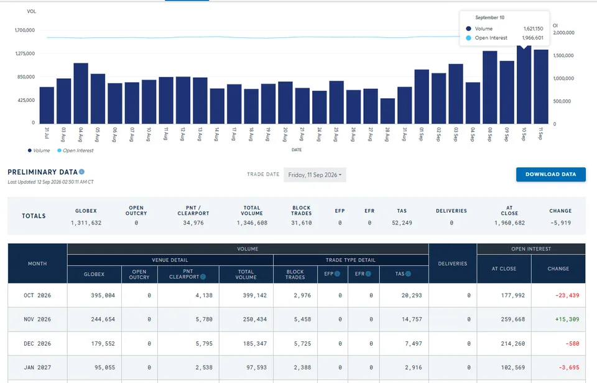Click the 2,000,000 label on the OI axis

pos(563,33)
